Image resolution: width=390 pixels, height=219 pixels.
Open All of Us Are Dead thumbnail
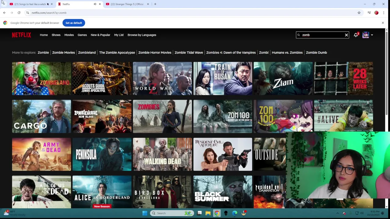41,192
